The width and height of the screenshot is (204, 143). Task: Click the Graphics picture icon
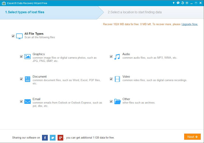pos(27,56)
